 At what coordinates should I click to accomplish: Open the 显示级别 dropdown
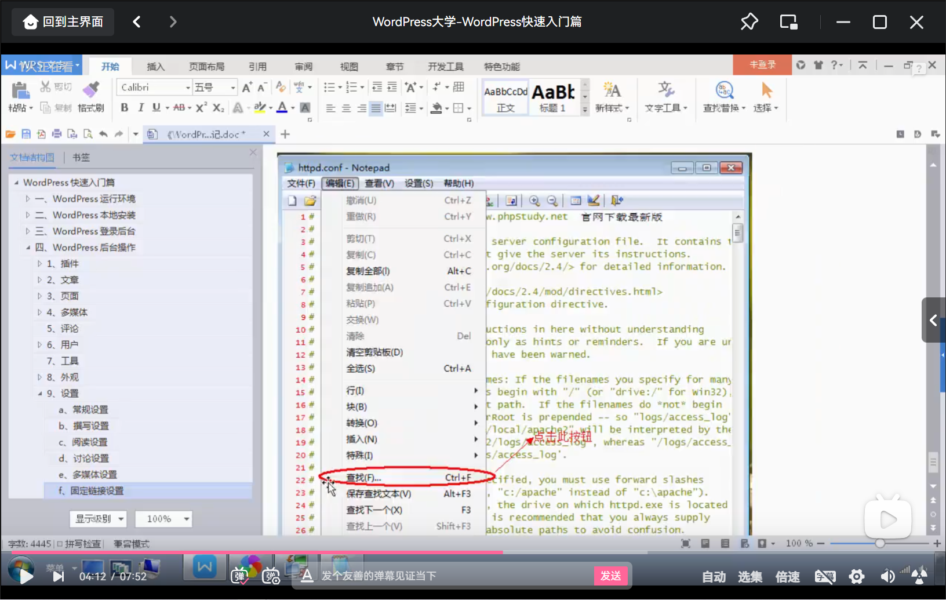point(98,519)
